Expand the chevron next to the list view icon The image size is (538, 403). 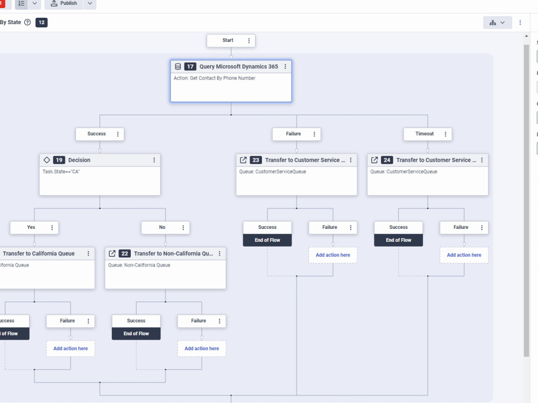34,3
